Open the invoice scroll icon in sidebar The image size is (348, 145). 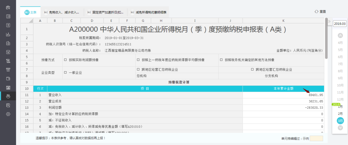[8, 61]
